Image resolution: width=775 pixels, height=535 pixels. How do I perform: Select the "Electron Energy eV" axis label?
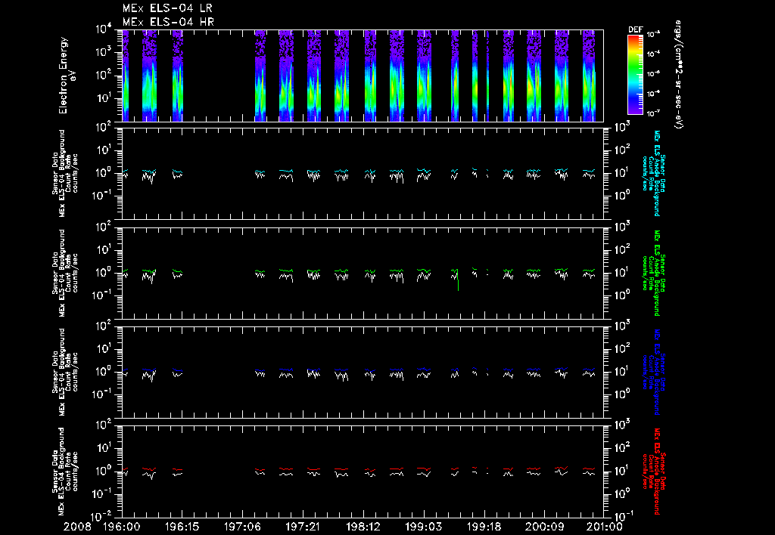tap(67, 76)
